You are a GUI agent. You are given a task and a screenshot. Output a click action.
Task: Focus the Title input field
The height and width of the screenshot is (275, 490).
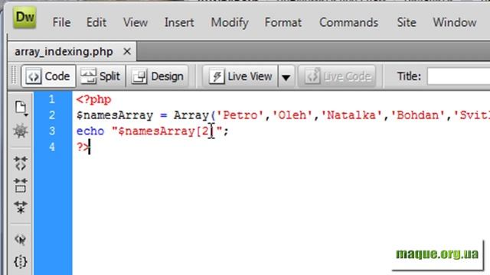pyautogui.click(x=458, y=76)
